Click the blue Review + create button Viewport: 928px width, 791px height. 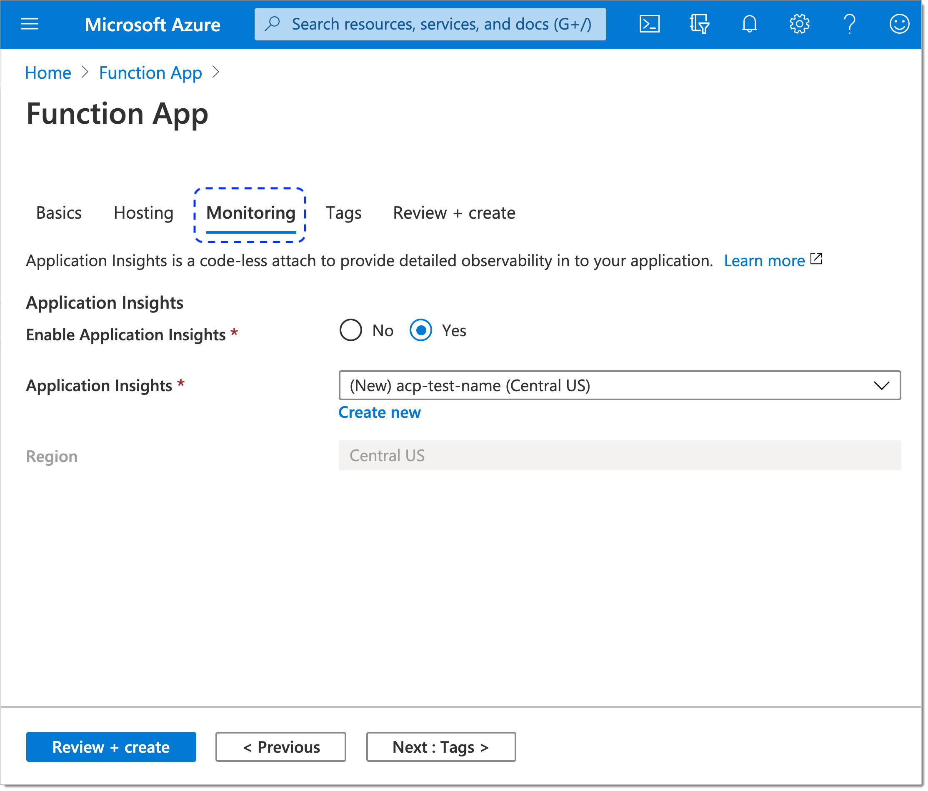111,747
